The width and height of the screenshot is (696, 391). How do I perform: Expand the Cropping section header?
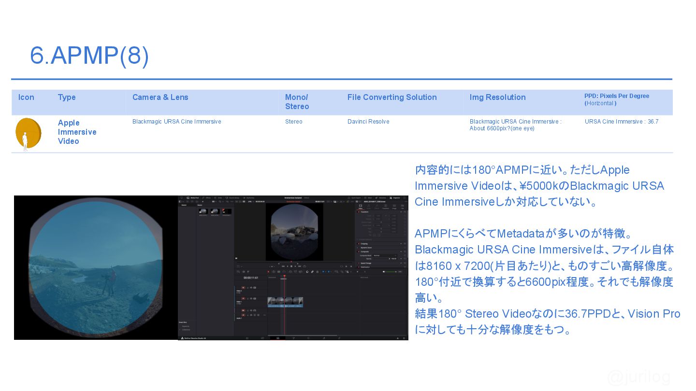pos(364,244)
